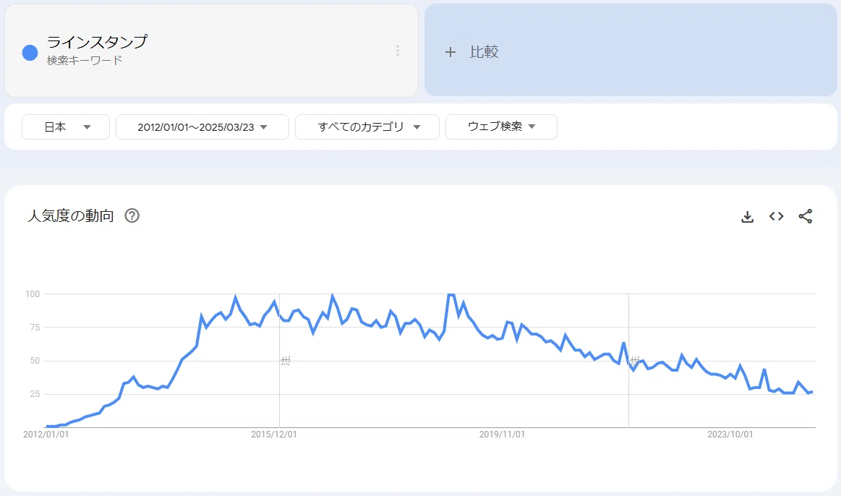The image size is (841, 496).
Task: Open the three-dot menu for ラインスタンプ
Action: click(x=398, y=51)
